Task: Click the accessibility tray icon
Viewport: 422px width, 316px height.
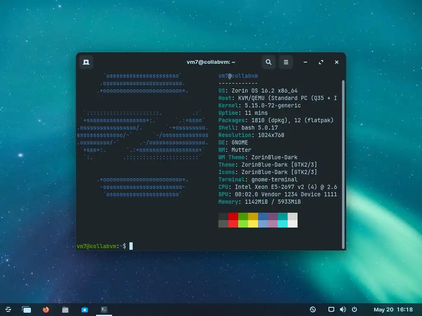Action: [x=313, y=309]
